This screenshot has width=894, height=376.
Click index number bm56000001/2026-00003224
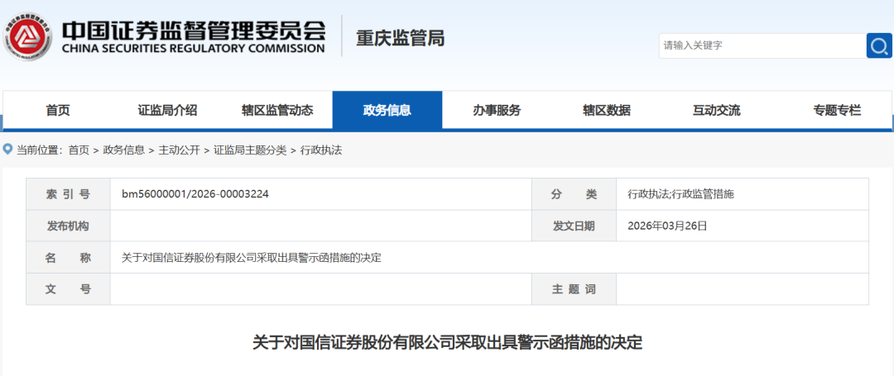pos(195,194)
